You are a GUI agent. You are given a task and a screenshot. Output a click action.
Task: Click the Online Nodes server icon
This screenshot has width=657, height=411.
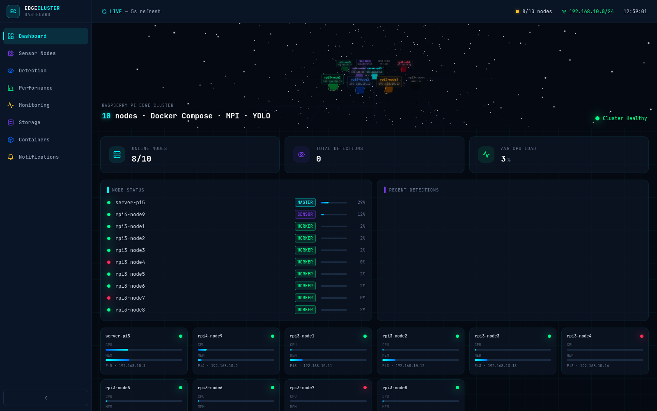117,155
